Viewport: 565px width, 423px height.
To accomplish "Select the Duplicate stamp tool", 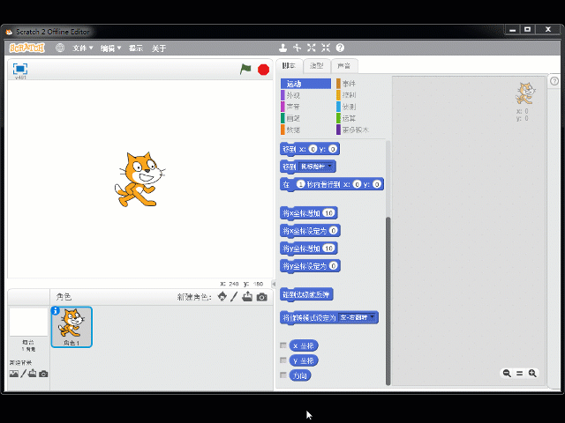I will 283,48.
